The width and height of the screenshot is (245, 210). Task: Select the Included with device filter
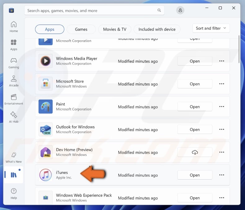(x=157, y=29)
